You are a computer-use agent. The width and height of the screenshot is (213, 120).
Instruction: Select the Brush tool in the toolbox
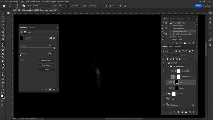point(3,43)
